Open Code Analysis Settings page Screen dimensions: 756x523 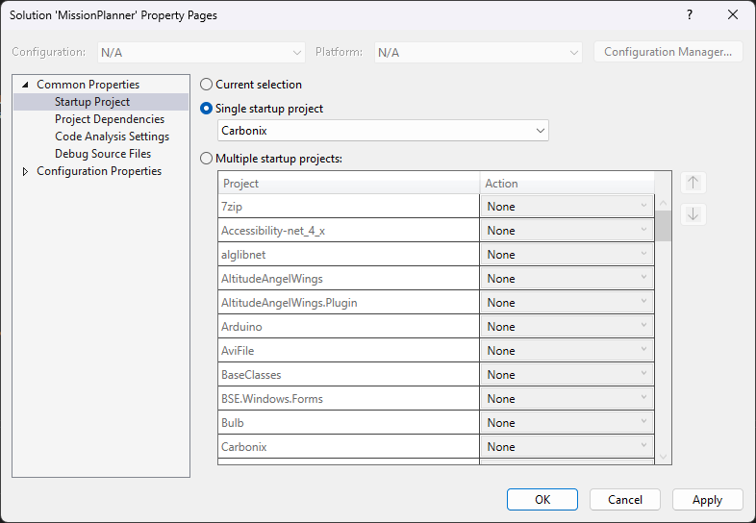(112, 137)
